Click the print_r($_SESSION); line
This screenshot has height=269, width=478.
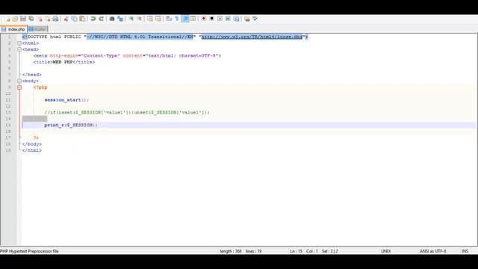pos(71,125)
